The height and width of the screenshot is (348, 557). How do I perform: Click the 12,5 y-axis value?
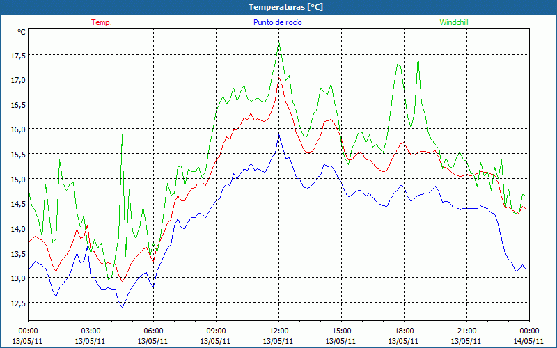19,303
